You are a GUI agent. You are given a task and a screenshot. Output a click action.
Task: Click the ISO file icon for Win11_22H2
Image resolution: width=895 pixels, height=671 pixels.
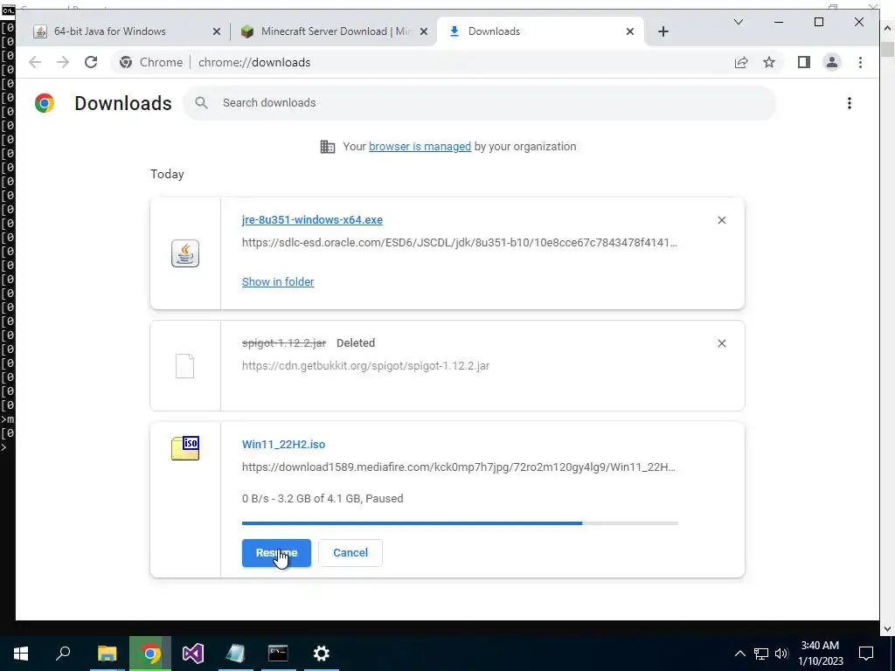click(x=185, y=448)
